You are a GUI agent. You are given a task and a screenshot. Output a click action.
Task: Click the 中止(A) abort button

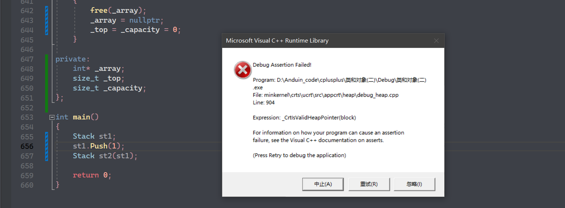(x=323, y=184)
